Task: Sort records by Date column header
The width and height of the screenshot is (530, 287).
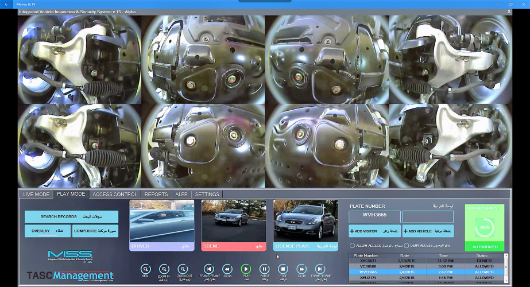Action: tap(405, 255)
